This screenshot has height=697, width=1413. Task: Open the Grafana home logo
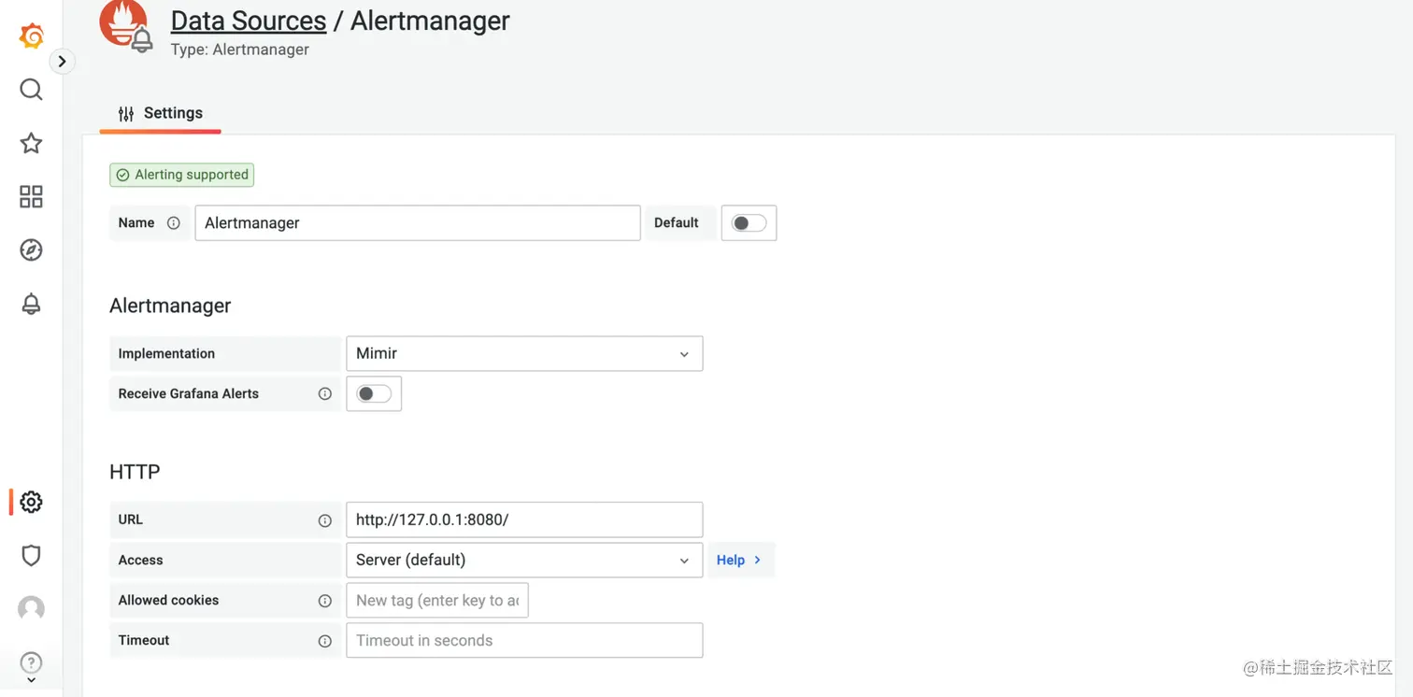32,36
